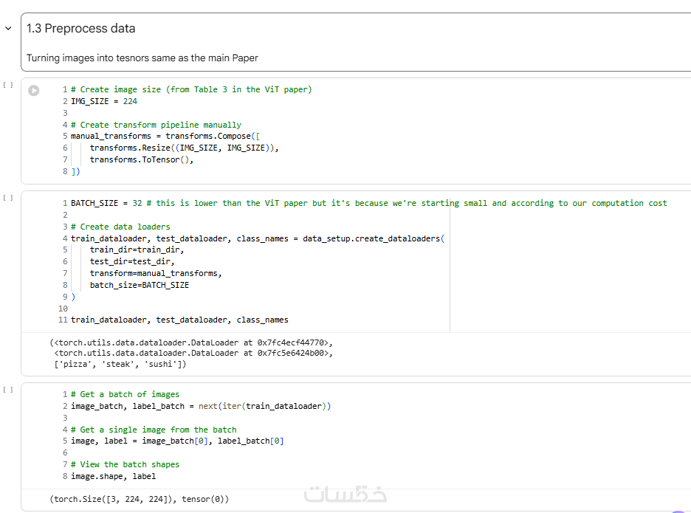Viewport: 691px width, 513px height.
Task: Click the 'Turning images into tesnors' description text
Action: coord(142,58)
